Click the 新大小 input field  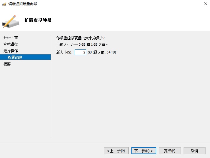pos(80,52)
